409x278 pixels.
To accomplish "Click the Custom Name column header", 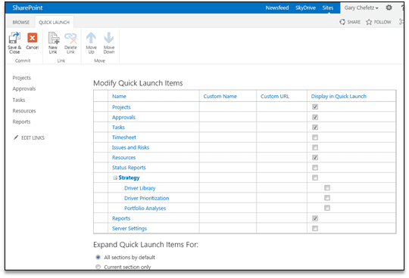I will pos(220,96).
